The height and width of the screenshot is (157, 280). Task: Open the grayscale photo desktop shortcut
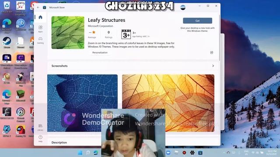7,113
